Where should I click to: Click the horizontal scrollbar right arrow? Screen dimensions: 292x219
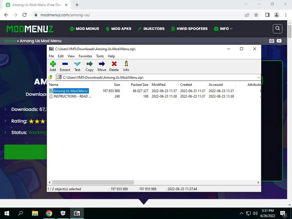[258, 182]
